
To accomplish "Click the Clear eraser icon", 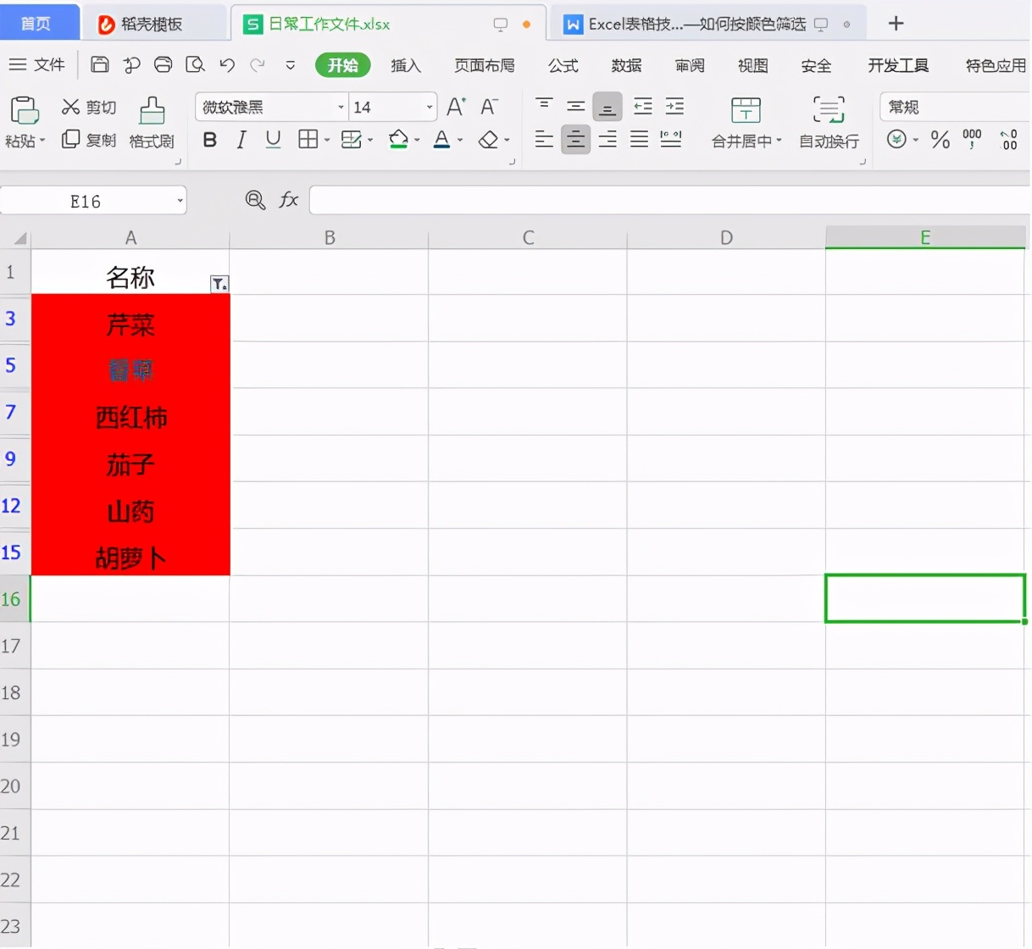I will tap(488, 139).
